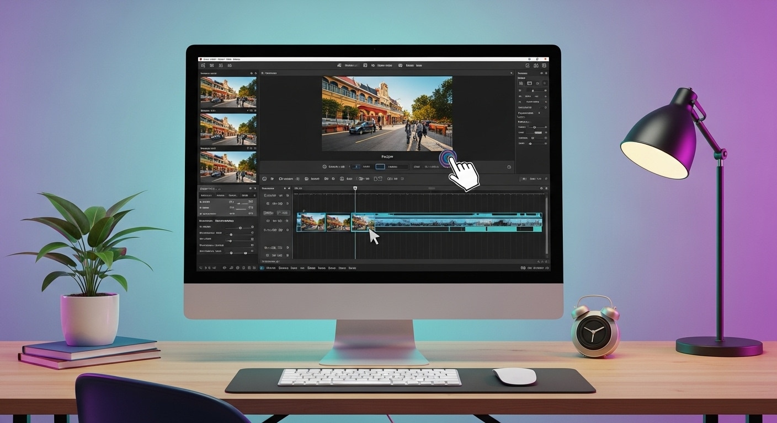Click the first icon in the right inspector's icon row
777x423 pixels.
click(x=521, y=83)
